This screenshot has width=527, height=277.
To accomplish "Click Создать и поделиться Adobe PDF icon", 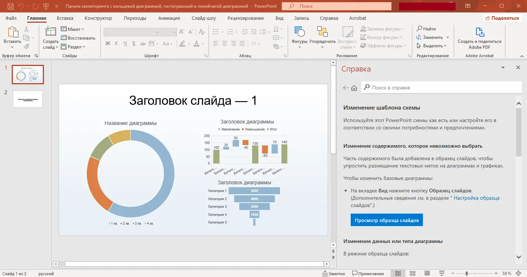I will pos(479,33).
